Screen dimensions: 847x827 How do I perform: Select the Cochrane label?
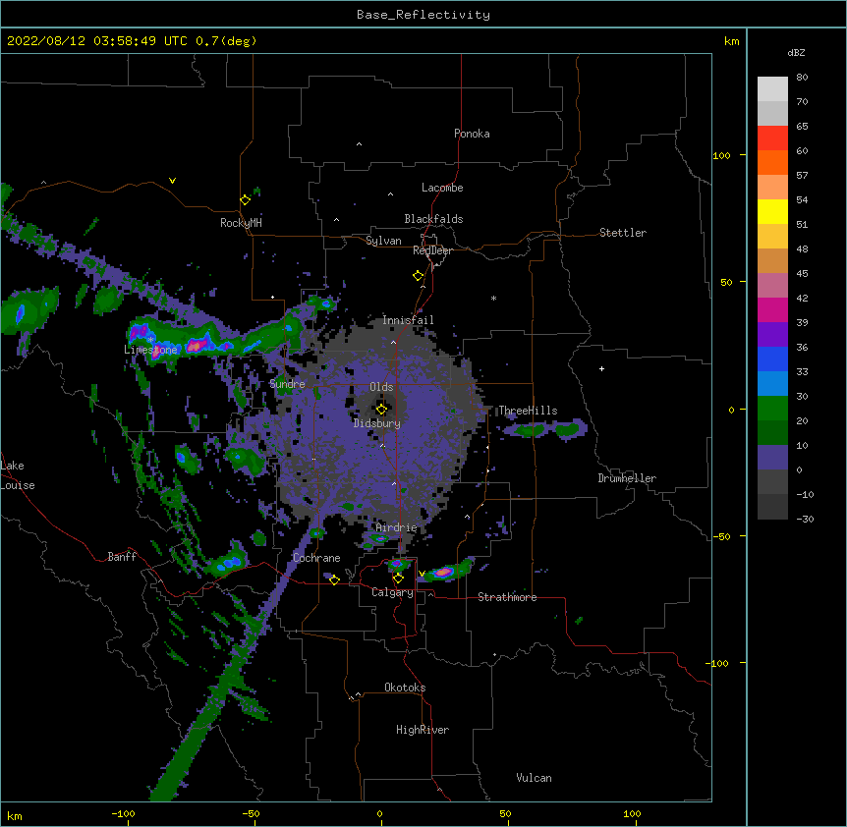coord(316,558)
